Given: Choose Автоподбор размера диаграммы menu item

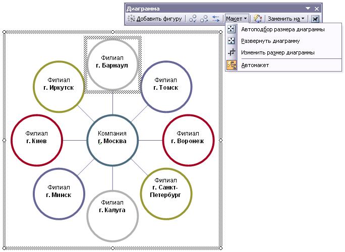Looking at the screenshot, I should pos(283,29).
